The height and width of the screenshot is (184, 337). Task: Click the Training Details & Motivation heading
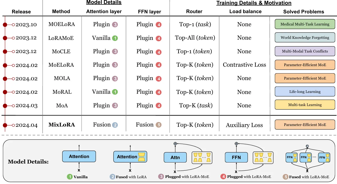(254, 3)
